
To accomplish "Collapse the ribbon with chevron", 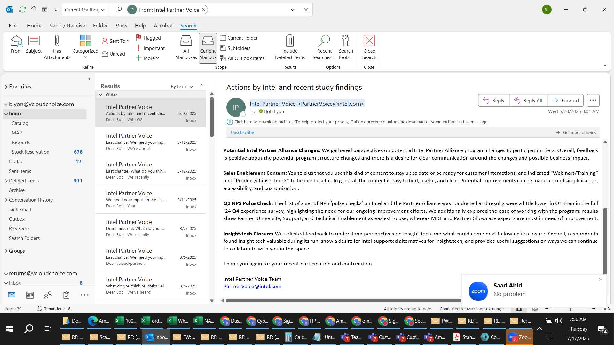I will (x=605, y=65).
